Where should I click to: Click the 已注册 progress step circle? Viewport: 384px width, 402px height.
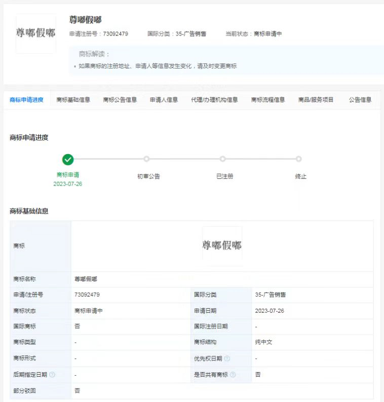(x=222, y=159)
